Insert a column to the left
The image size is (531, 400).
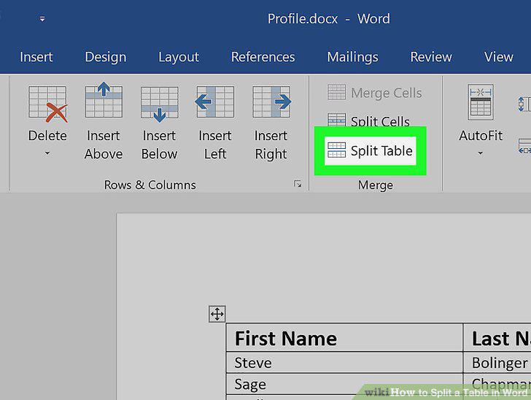215,121
